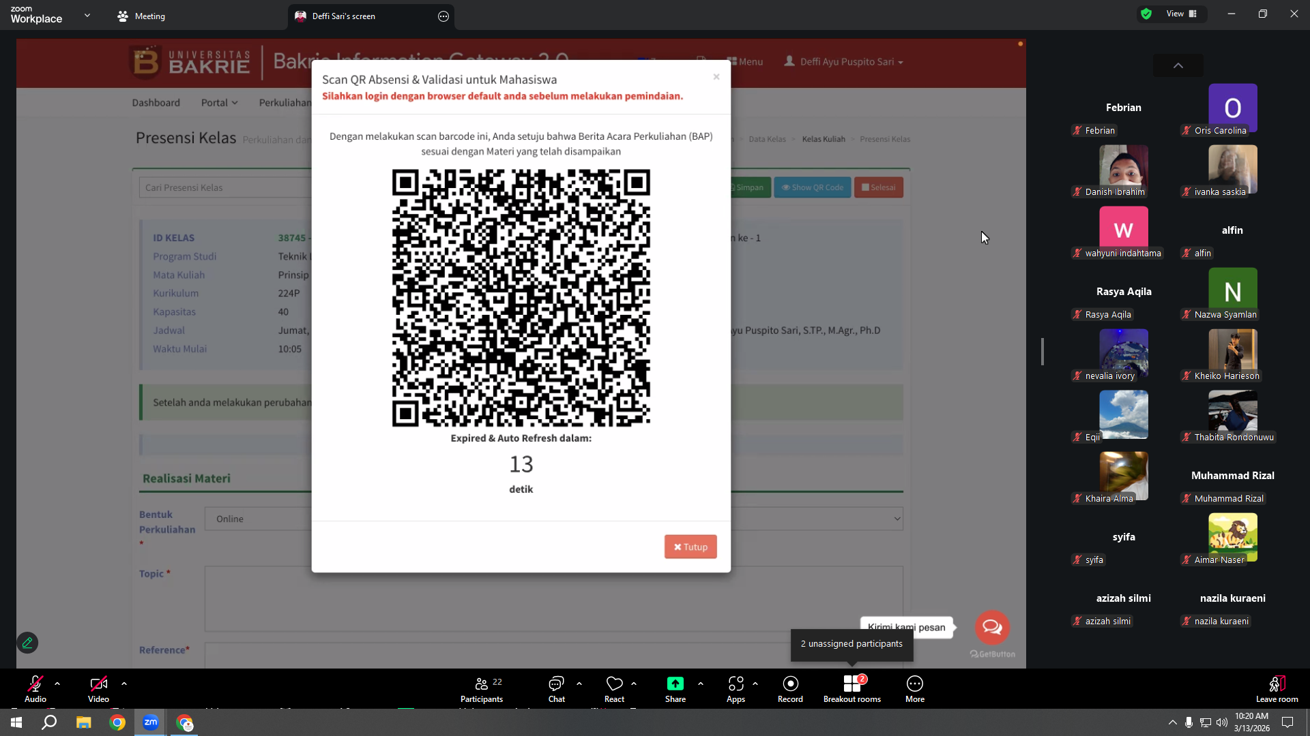Viewport: 1310px width, 736px height.
Task: Open the first Chrome icon in the taskbar
Action: pyautogui.click(x=117, y=722)
